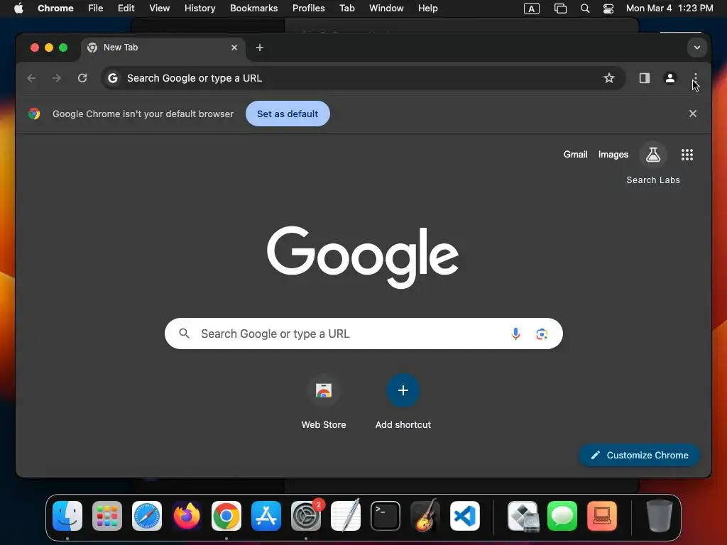This screenshot has width=727, height=545.
Task: Open Images link
Action: pyautogui.click(x=613, y=154)
